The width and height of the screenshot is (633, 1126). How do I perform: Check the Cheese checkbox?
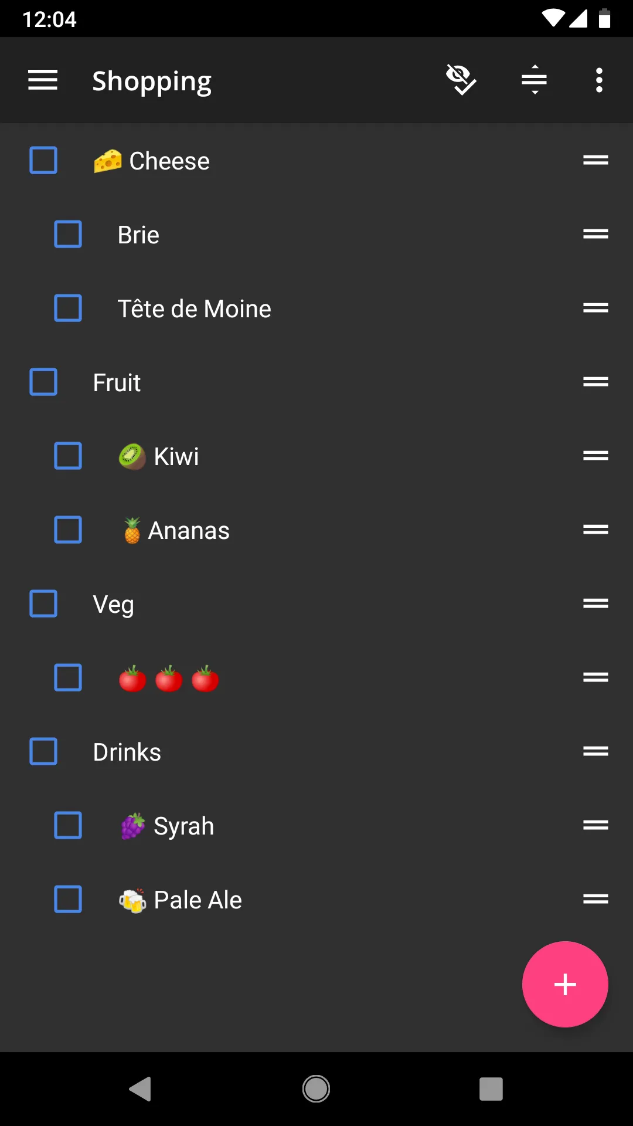pyautogui.click(x=43, y=161)
